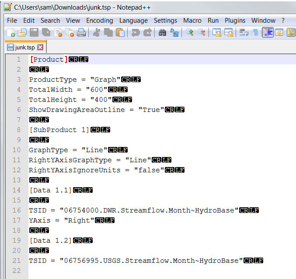
Task: Click the Open file folder icon
Action: tap(22, 32)
